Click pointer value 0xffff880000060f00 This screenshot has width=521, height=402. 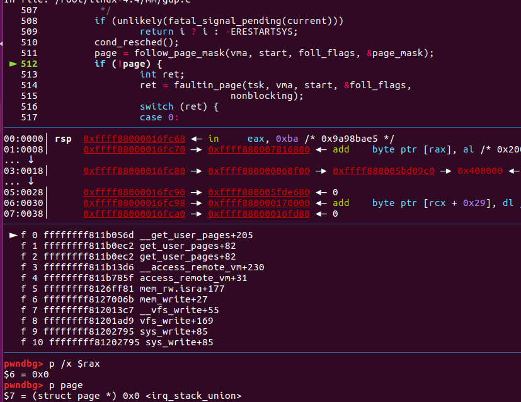(259, 171)
